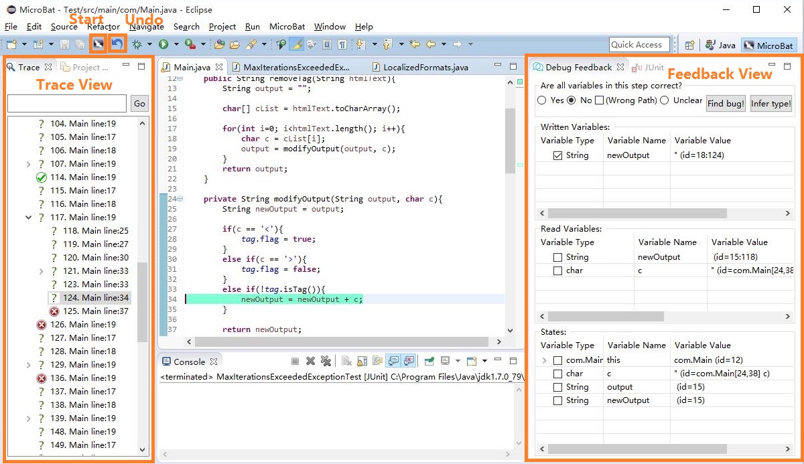Maximize the Debug Feedback view
The width and height of the screenshot is (804, 464).
(788, 66)
